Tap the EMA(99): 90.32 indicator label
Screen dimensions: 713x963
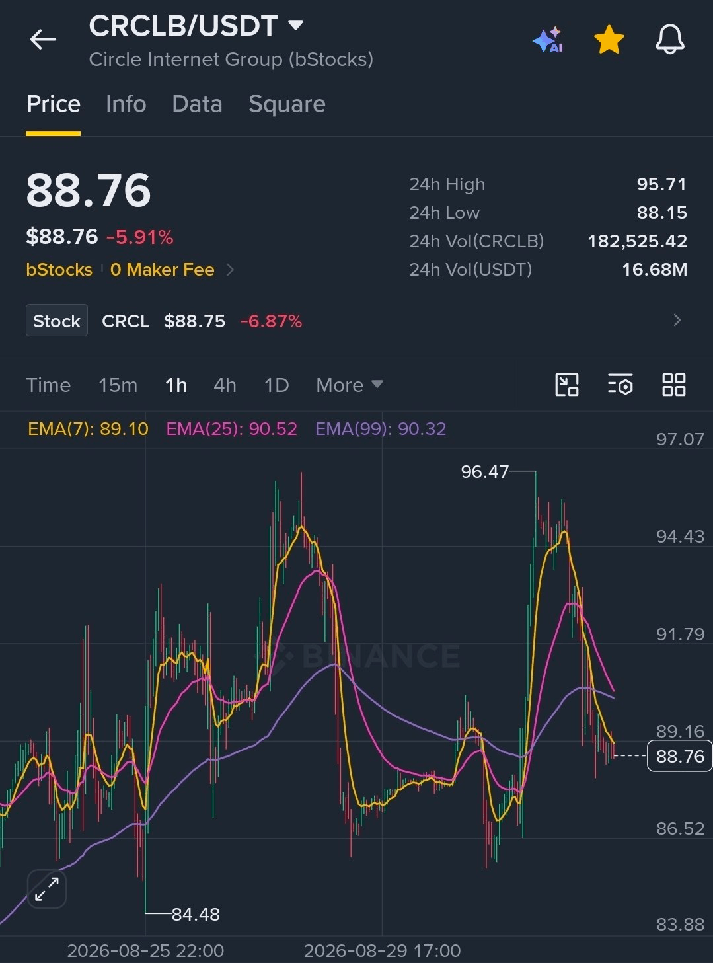tap(381, 429)
